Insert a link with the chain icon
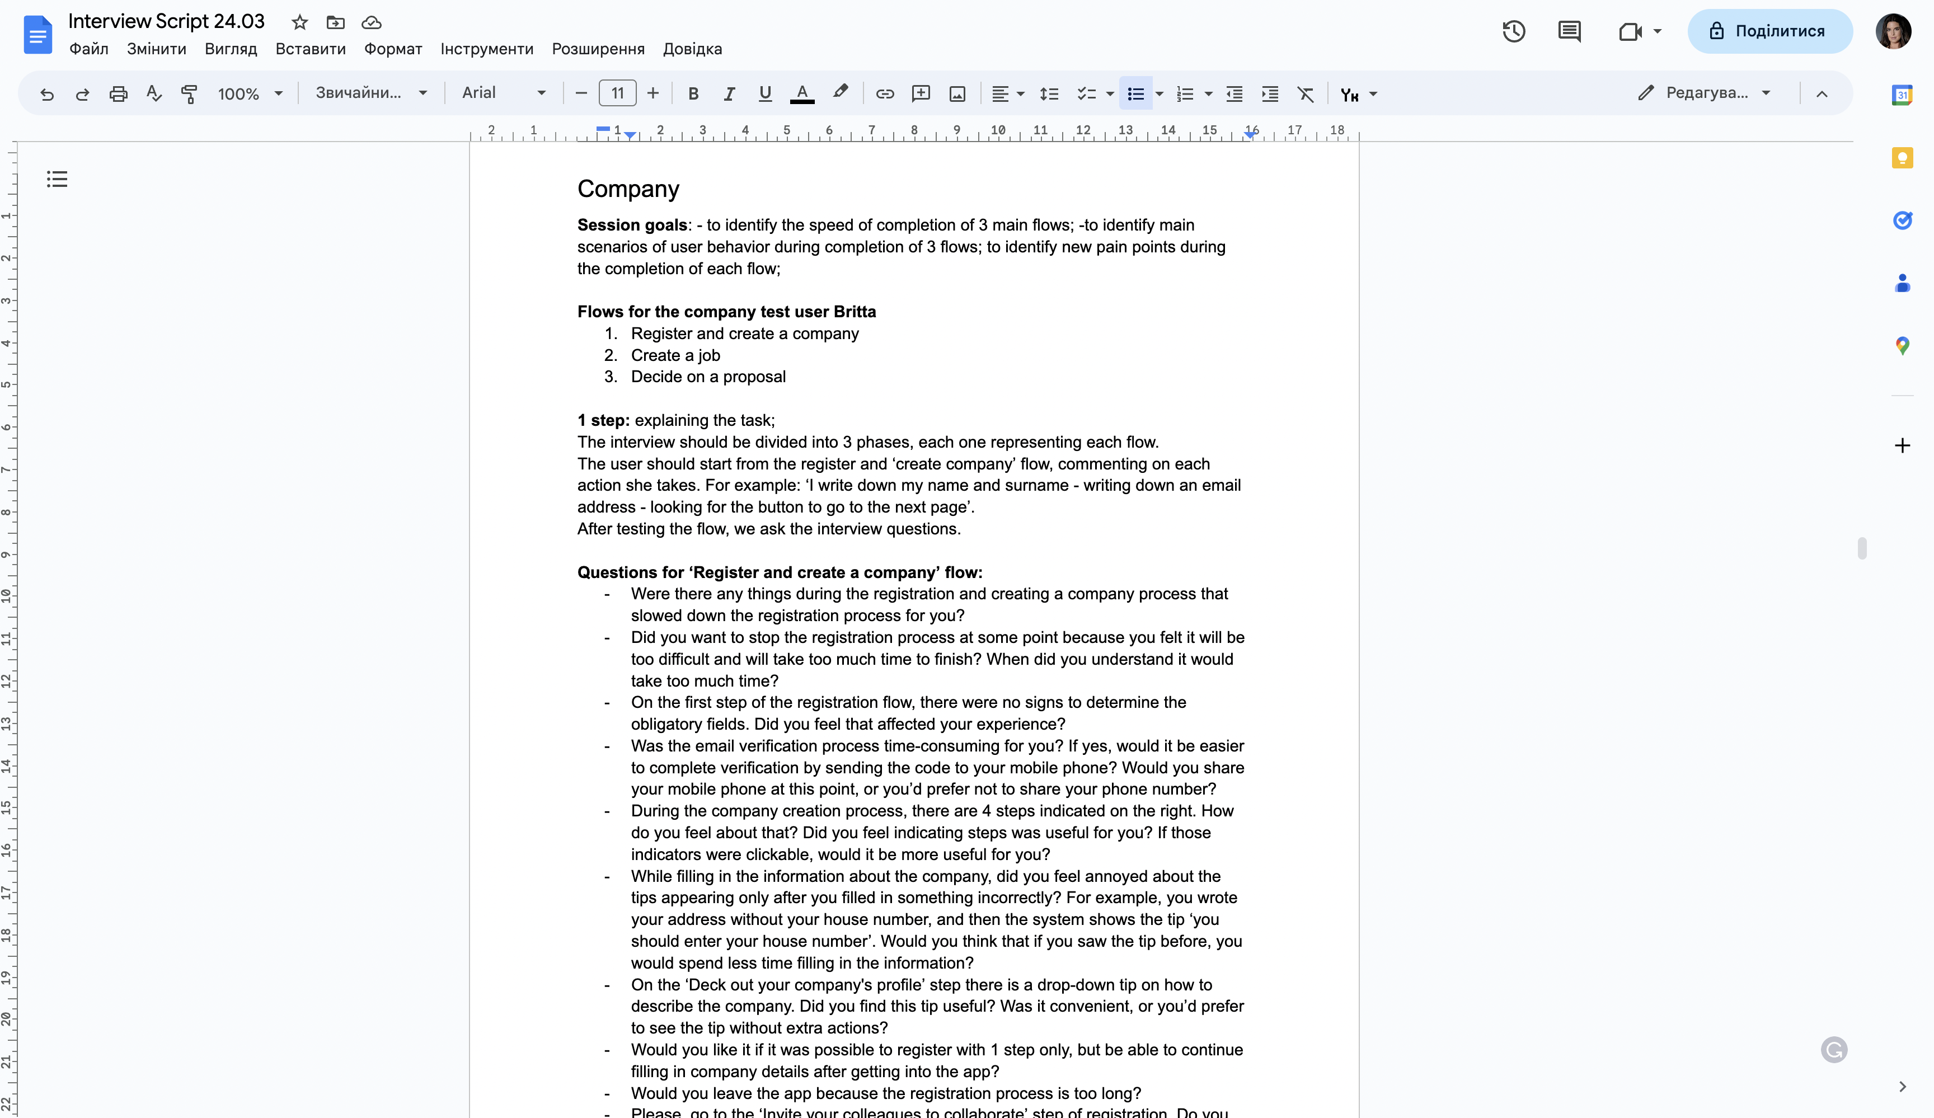The image size is (1934, 1118). [885, 93]
